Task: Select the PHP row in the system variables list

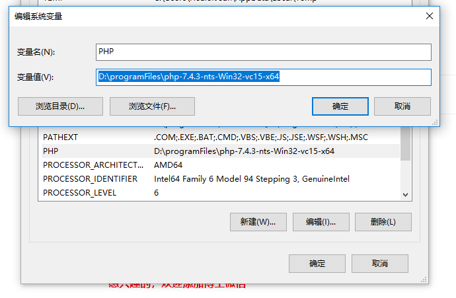Action: coord(221,151)
